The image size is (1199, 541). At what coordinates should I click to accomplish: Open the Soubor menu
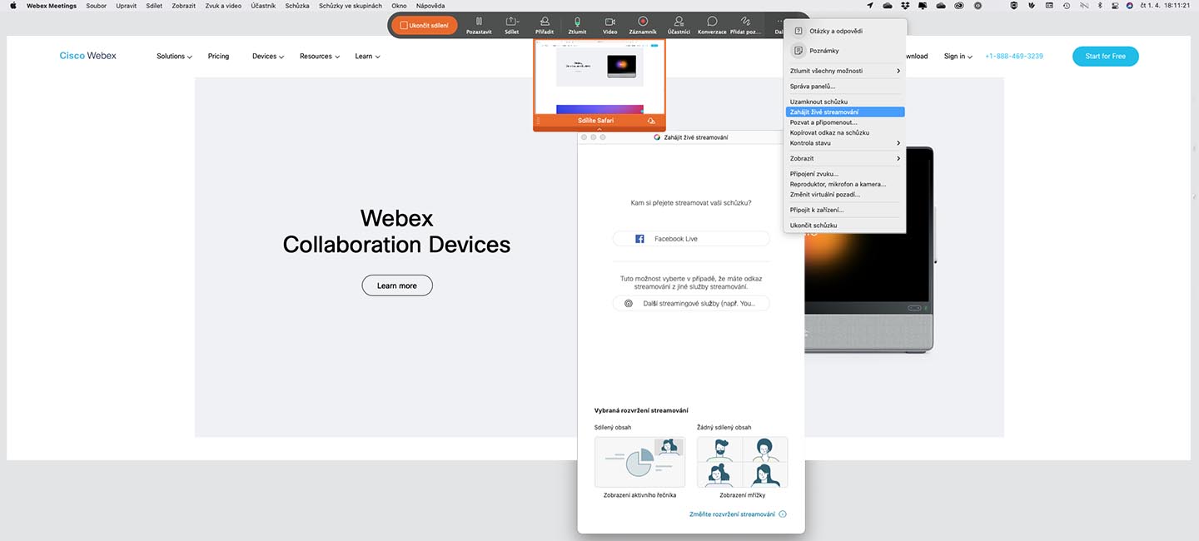(96, 5)
